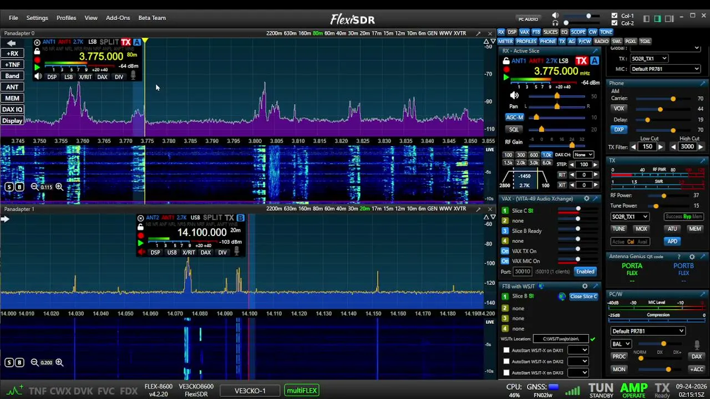The width and height of the screenshot is (710, 399).
Task: Expand the DAX CH None dropdown
Action: point(583,155)
